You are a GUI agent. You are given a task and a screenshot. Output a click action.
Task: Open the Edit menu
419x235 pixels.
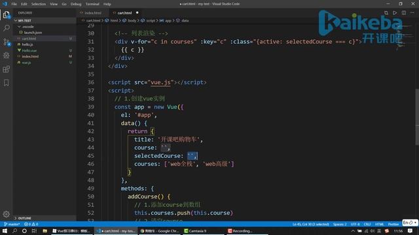coord(24,4)
